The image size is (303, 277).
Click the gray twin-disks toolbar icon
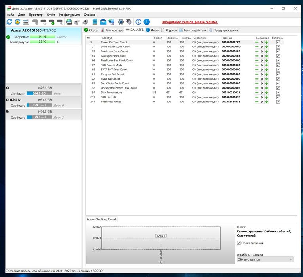77,22
